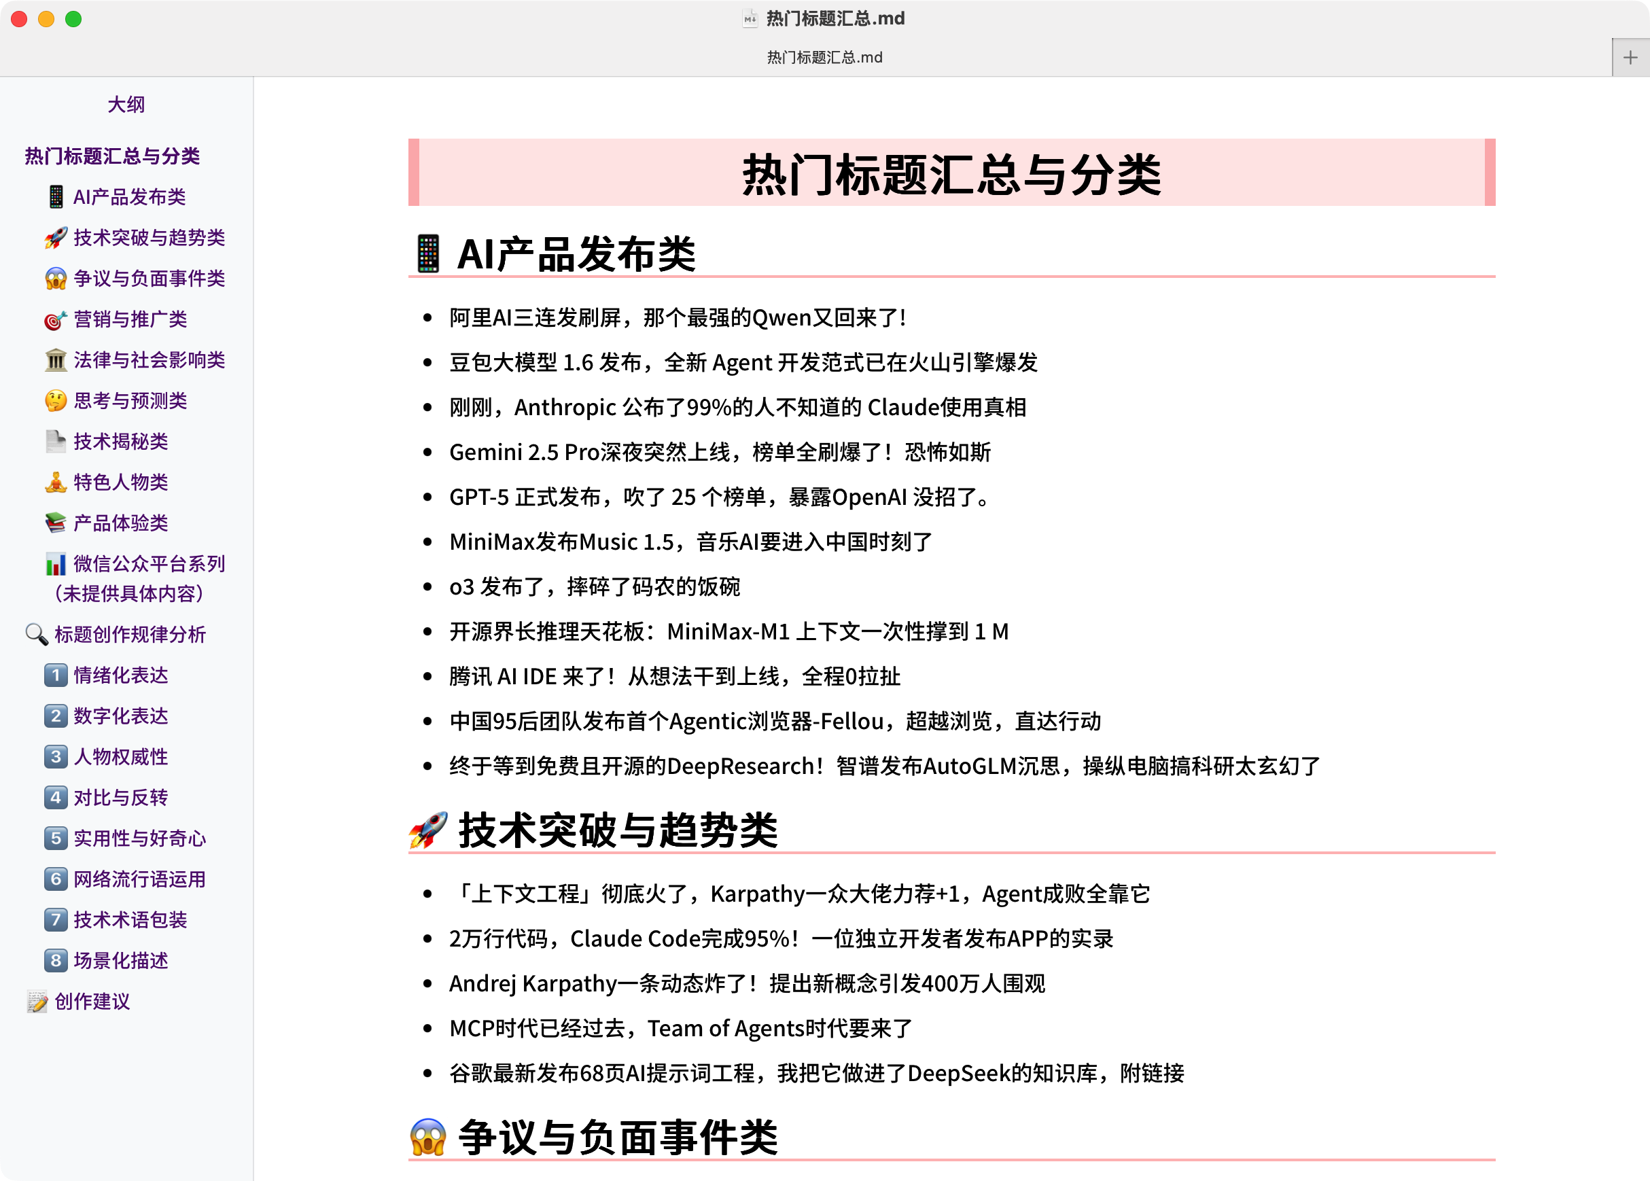Screen dimensions: 1650x1181
Task: Go to 网络流行语运用 in outline
Action: pos(139,879)
